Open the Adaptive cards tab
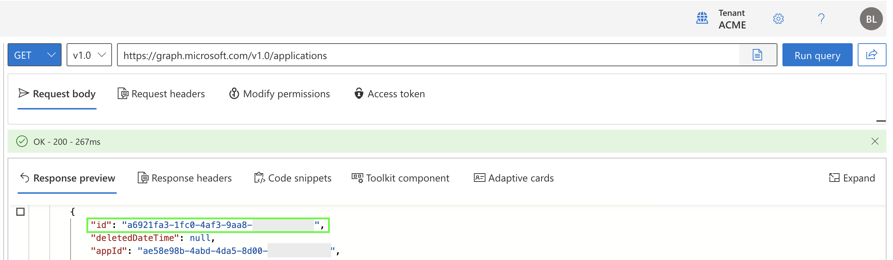The image size is (893, 260). [x=513, y=178]
